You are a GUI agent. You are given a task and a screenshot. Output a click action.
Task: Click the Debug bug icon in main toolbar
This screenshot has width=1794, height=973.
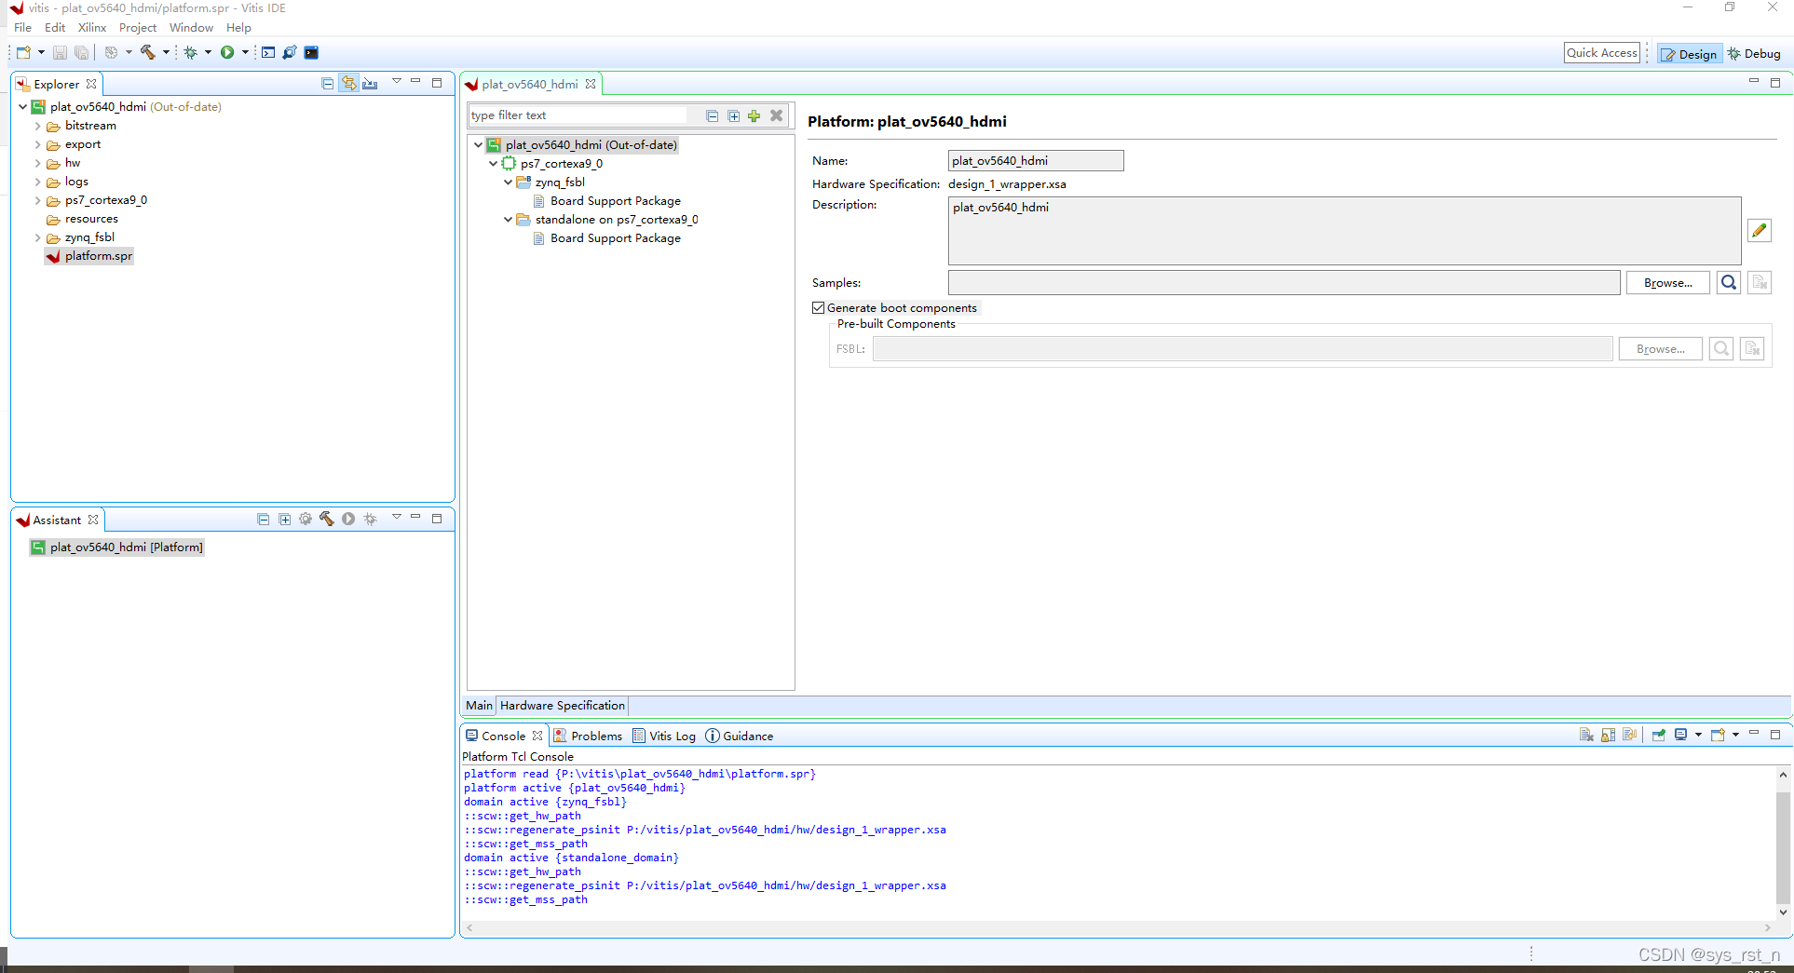(190, 52)
